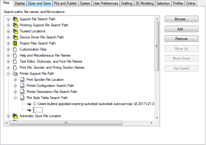Expand Printer Configuration Search Path node
Screen dimensions: 206x145
tap(15, 86)
